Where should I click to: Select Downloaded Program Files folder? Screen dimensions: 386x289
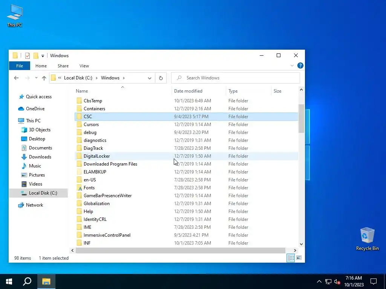click(x=186, y=164)
